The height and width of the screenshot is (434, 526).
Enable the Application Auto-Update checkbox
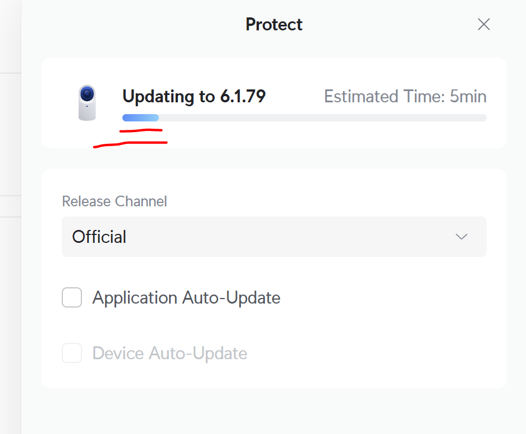72,297
